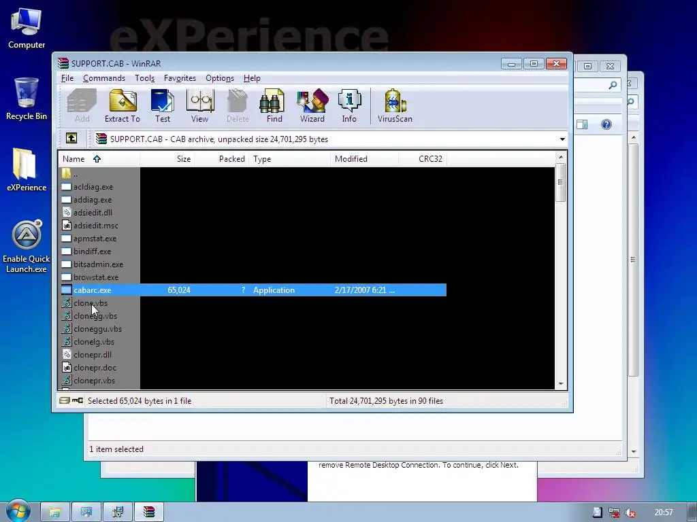Screen dimensions: 697x522
Task: Click the Delete toolbar icon
Action: click(238, 105)
